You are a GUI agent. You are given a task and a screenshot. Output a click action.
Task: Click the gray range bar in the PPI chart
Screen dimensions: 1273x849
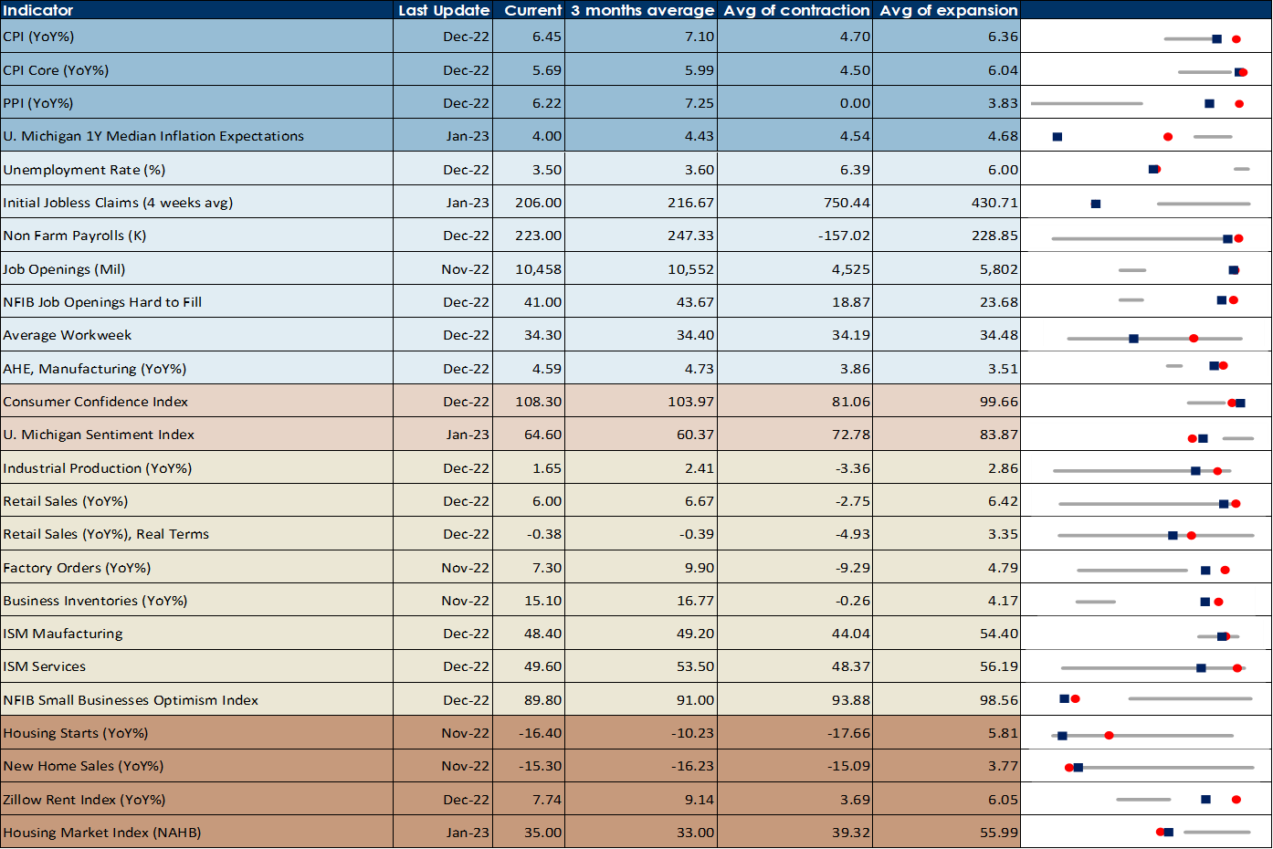tap(1087, 104)
